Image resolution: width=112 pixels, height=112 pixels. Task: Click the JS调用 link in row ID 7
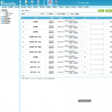click(x=71, y=53)
